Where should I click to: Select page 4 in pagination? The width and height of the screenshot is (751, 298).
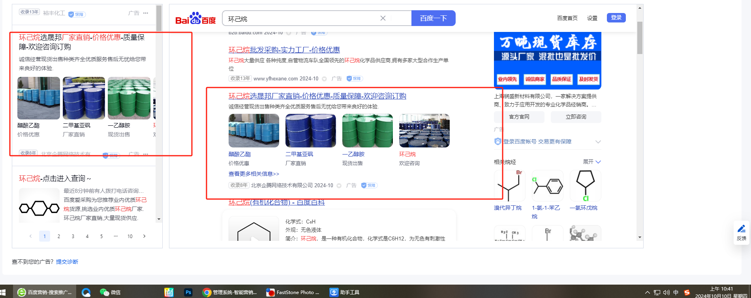point(87,236)
